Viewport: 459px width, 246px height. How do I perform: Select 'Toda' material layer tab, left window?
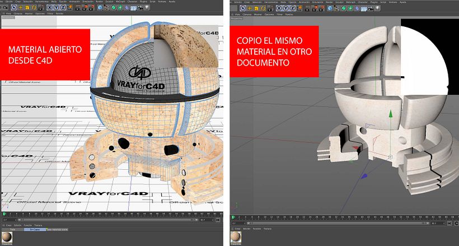coord(12,230)
